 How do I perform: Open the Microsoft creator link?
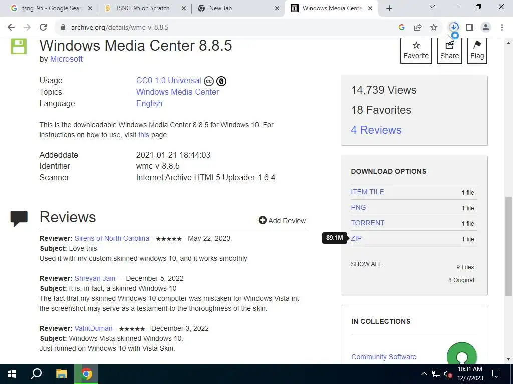(66, 59)
